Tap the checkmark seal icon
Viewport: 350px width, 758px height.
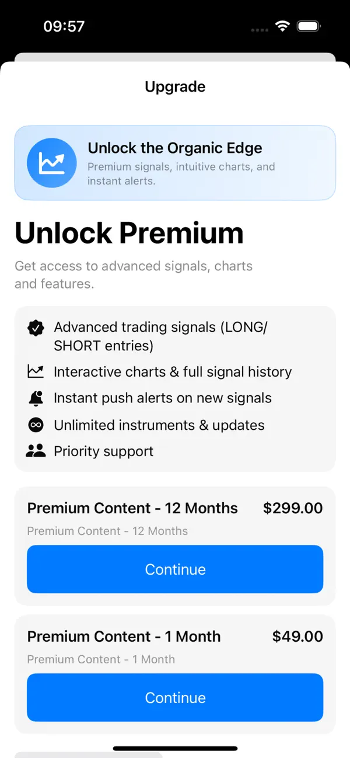click(36, 328)
